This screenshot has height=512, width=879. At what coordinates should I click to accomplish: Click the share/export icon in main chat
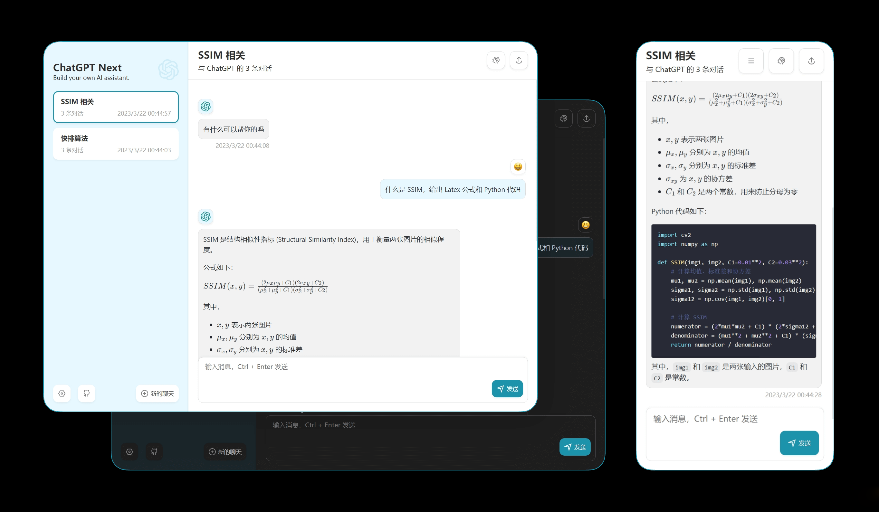[x=519, y=60]
